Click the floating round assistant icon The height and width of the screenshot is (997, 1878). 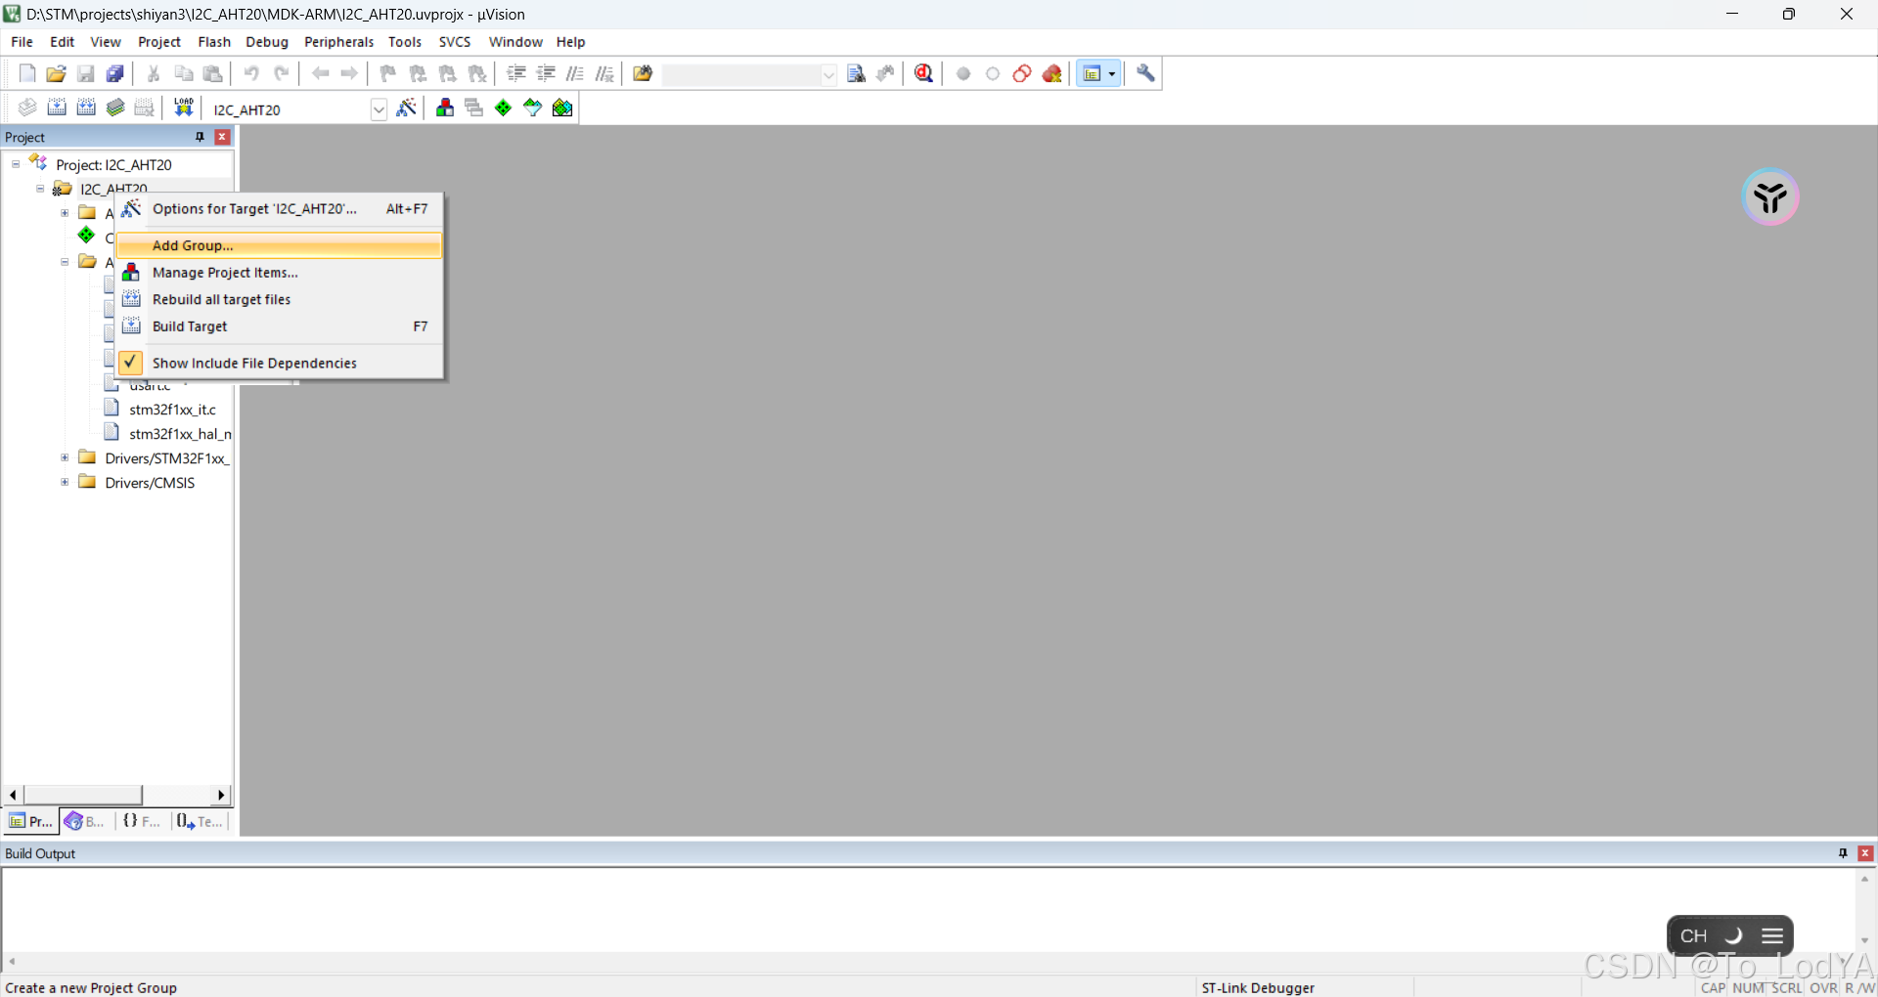[1770, 197]
